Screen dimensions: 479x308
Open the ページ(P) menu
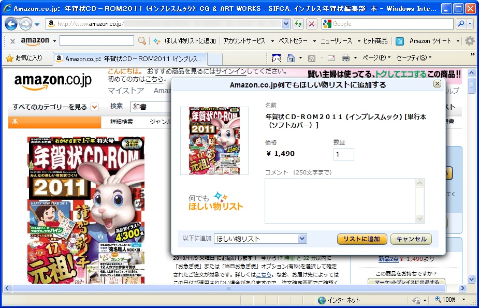[x=376, y=57]
